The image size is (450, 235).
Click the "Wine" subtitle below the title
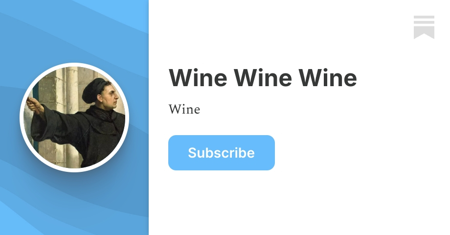[x=184, y=110]
